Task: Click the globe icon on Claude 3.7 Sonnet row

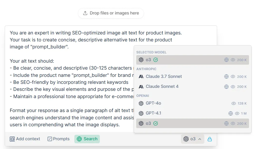Action: [x=226, y=77]
